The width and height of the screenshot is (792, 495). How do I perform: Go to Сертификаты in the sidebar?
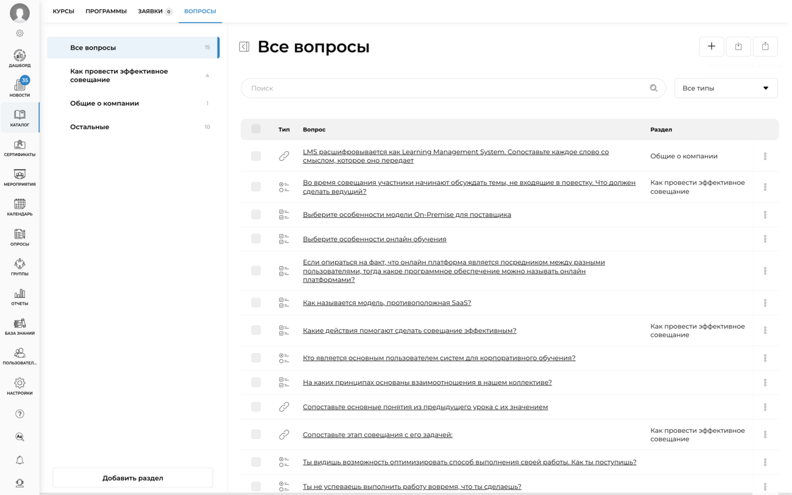click(x=19, y=148)
